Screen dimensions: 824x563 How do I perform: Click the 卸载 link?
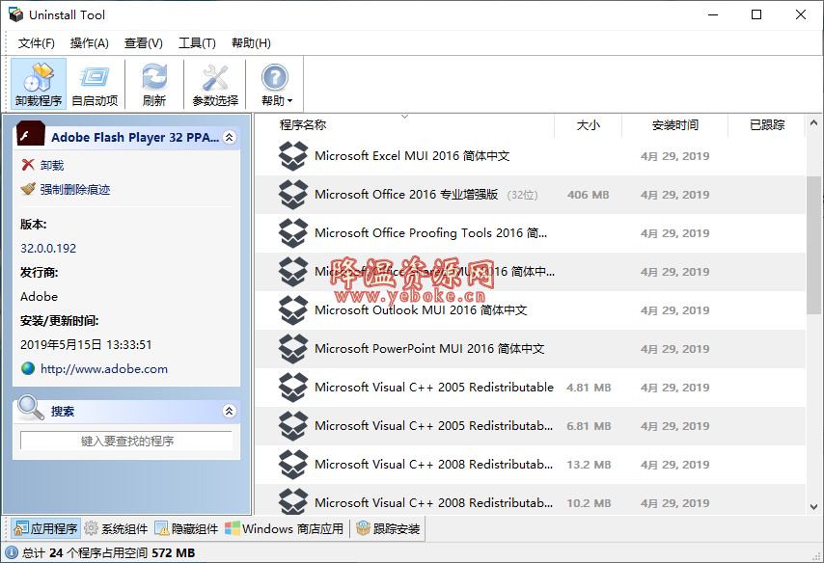[52, 166]
